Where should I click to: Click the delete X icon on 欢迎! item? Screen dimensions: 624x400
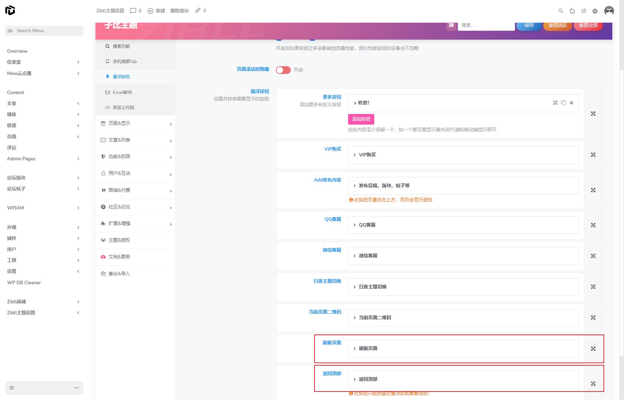click(x=571, y=103)
